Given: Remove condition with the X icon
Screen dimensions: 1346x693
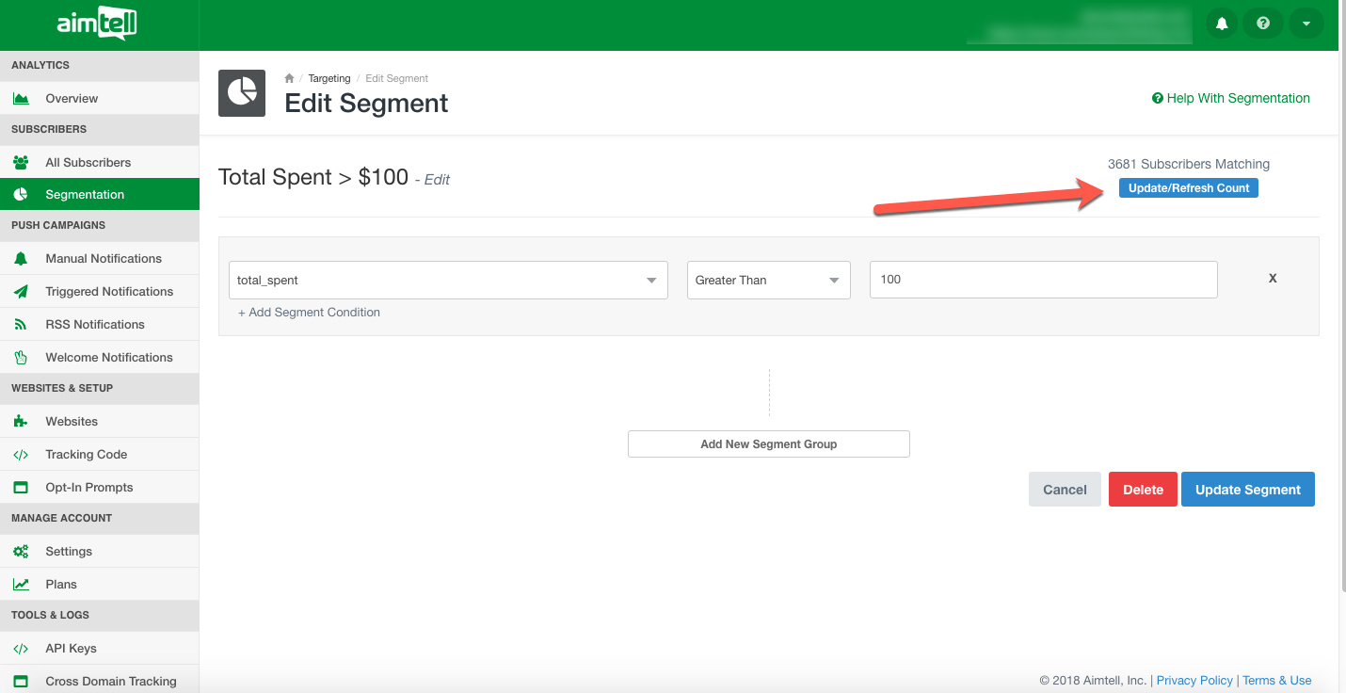Looking at the screenshot, I should tap(1273, 279).
